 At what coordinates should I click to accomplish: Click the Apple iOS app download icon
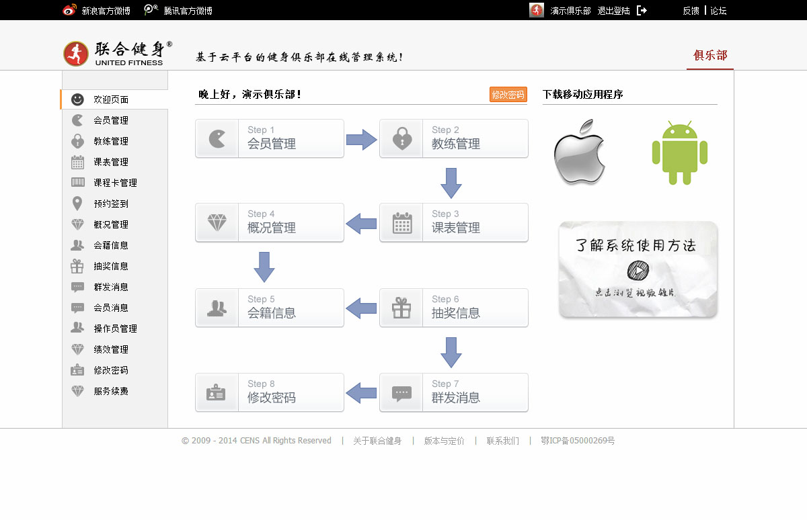point(580,152)
